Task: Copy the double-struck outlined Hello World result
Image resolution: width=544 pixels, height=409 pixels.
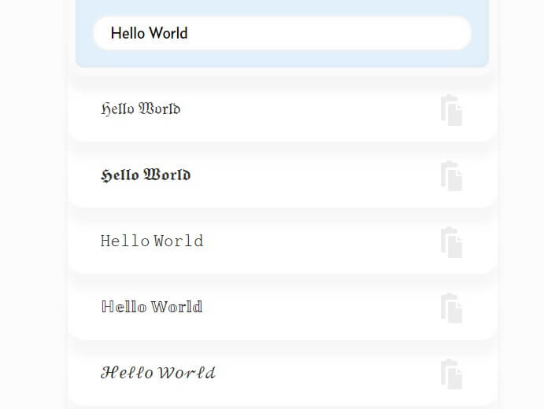Action: pyautogui.click(x=451, y=308)
